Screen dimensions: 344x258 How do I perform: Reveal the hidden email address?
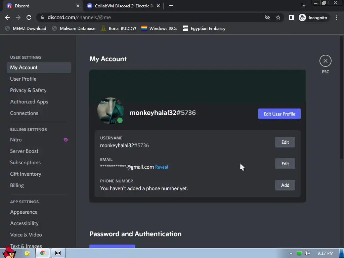tap(162, 167)
